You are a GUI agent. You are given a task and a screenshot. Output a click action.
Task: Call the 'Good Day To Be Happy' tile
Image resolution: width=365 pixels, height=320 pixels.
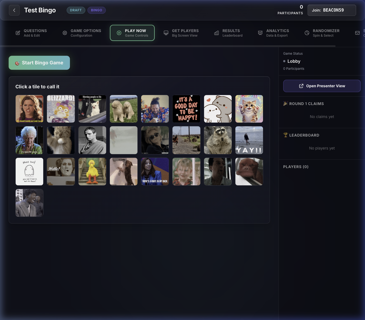(186, 109)
